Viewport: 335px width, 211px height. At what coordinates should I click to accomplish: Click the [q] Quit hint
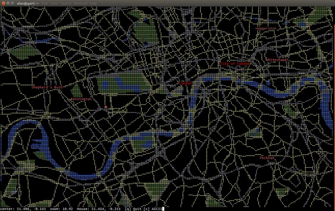click(x=132, y=209)
